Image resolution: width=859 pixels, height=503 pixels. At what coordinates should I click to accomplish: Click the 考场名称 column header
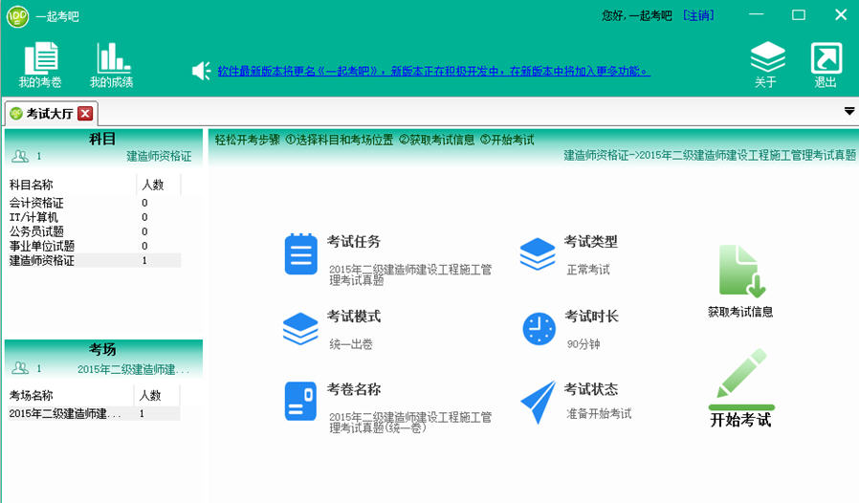tap(70, 395)
